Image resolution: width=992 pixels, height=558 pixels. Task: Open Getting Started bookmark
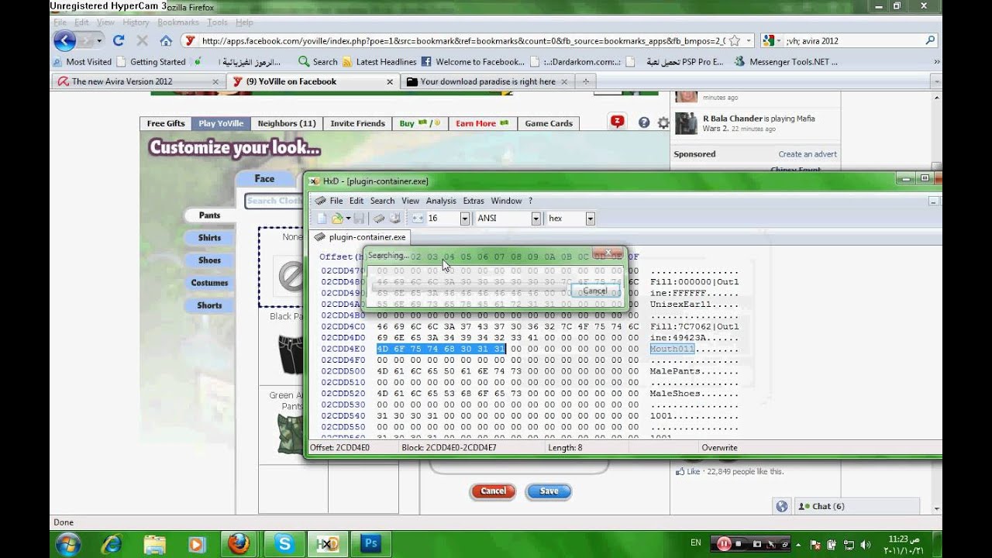click(151, 62)
